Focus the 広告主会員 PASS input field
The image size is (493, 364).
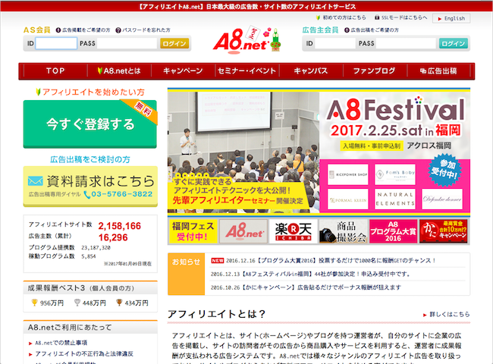(406, 43)
